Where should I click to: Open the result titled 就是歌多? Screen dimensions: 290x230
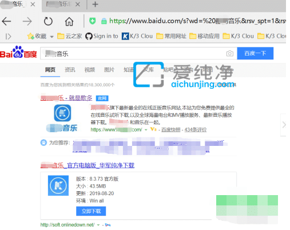pos(66,98)
